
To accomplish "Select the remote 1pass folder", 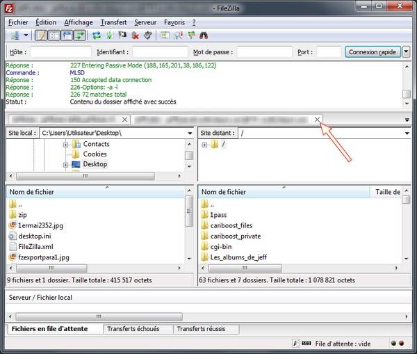I will coord(218,215).
